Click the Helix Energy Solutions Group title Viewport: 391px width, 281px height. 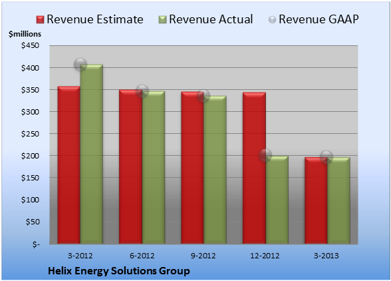(x=118, y=271)
